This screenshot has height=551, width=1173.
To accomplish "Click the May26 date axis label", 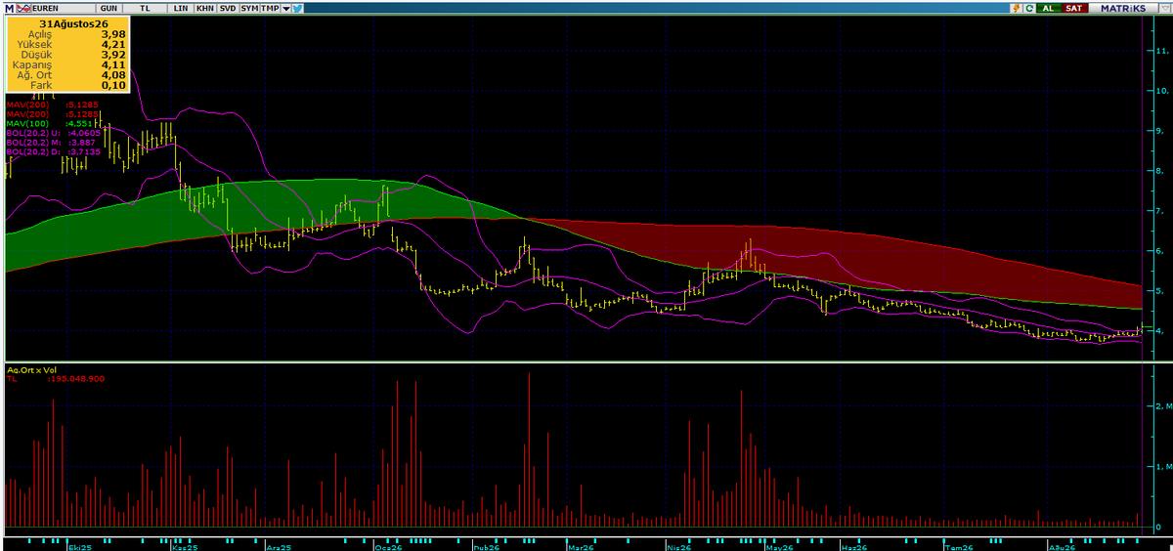I will [x=779, y=547].
